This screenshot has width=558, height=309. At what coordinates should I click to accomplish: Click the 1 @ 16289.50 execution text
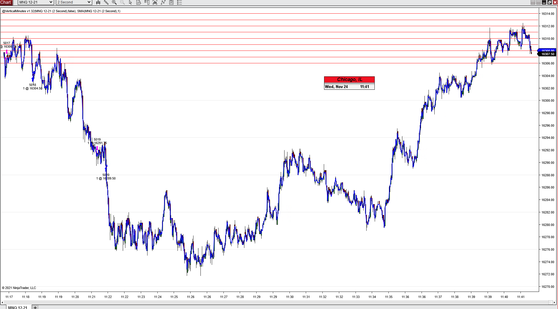[106, 178]
